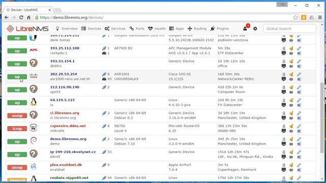Viewport: 326px width, 183px height.
Task: Click the Cisco logo for asr1000-reru
Action: (x=34, y=76)
